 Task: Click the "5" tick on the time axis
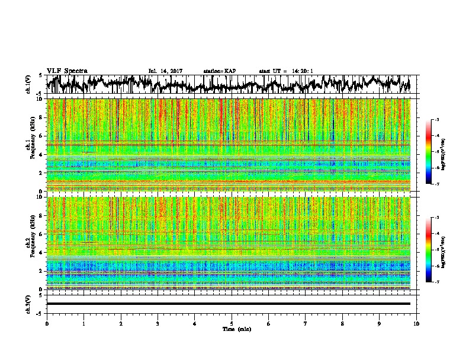[x=232, y=324]
